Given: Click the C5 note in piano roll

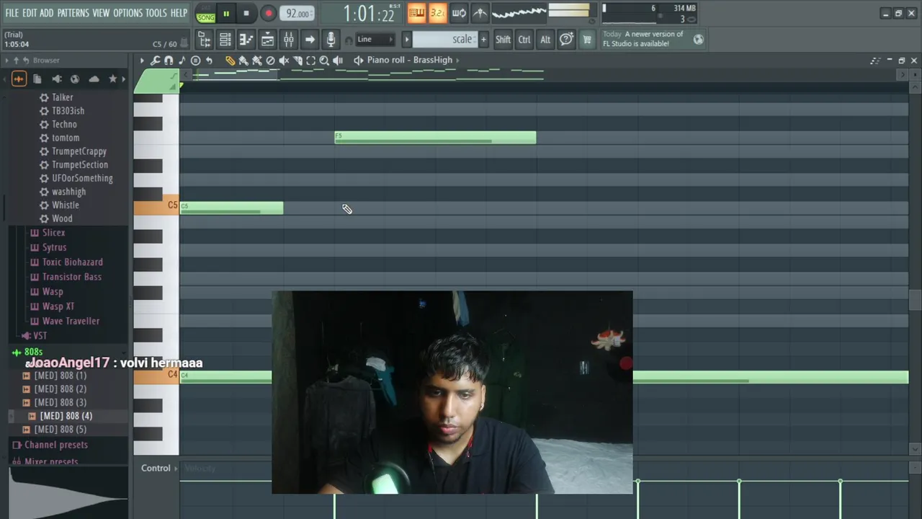Looking at the screenshot, I should [x=231, y=208].
